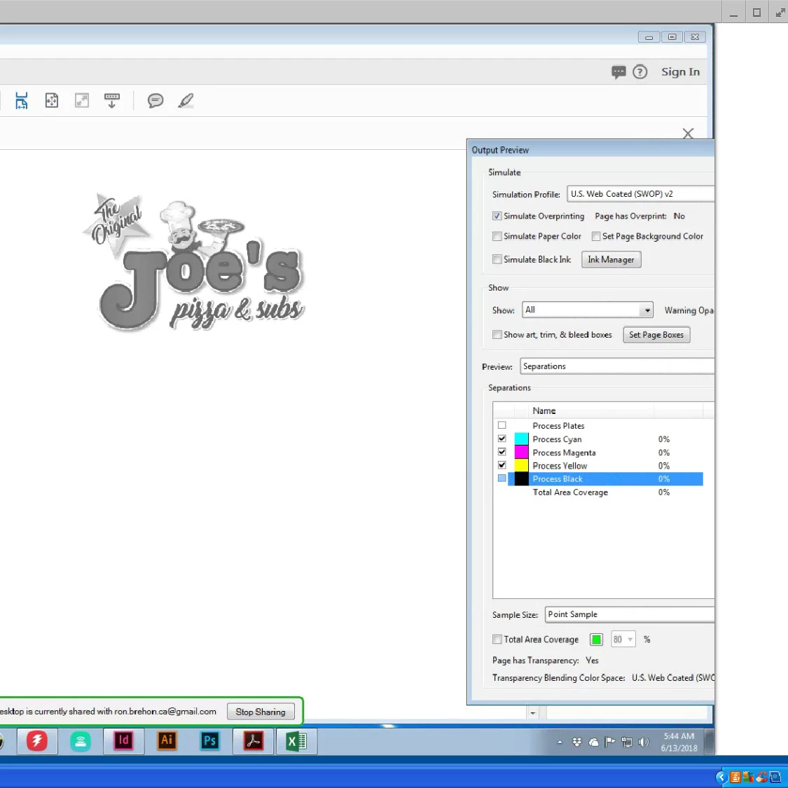Check the Process Plates checkbox
The width and height of the screenshot is (788, 788).
(x=502, y=425)
